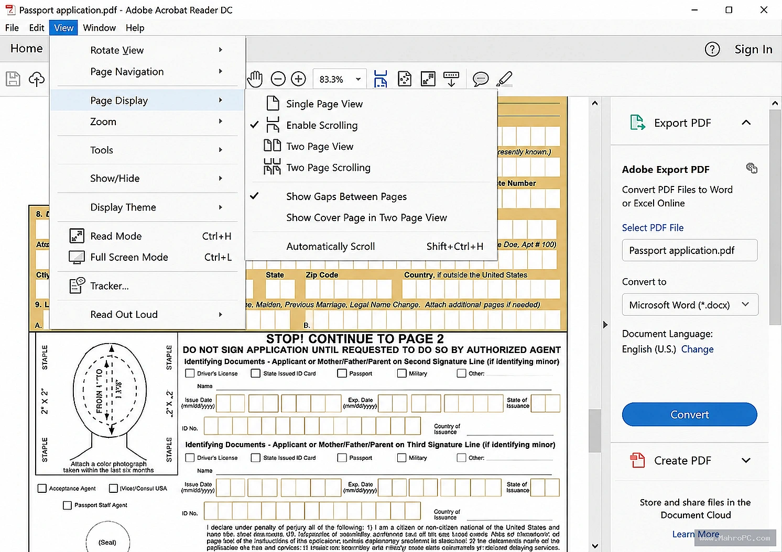The width and height of the screenshot is (782, 552).
Task: Open the zoom percentage dropdown arrow
Action: [x=359, y=79]
